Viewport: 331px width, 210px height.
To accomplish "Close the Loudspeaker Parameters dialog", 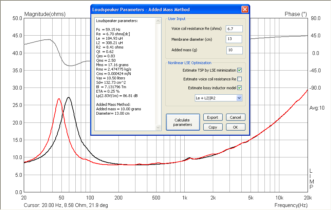I will (x=245, y=9).
